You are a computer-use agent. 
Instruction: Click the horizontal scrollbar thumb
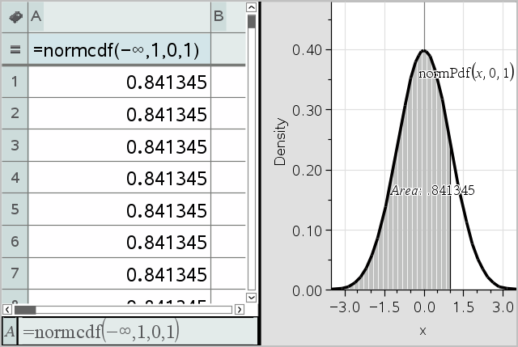point(25,310)
